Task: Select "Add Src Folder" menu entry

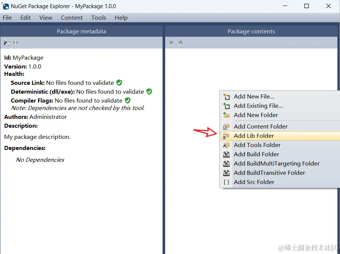Action: 280,182
